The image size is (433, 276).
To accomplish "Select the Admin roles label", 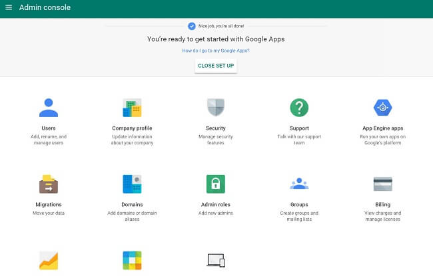I will [x=216, y=205].
